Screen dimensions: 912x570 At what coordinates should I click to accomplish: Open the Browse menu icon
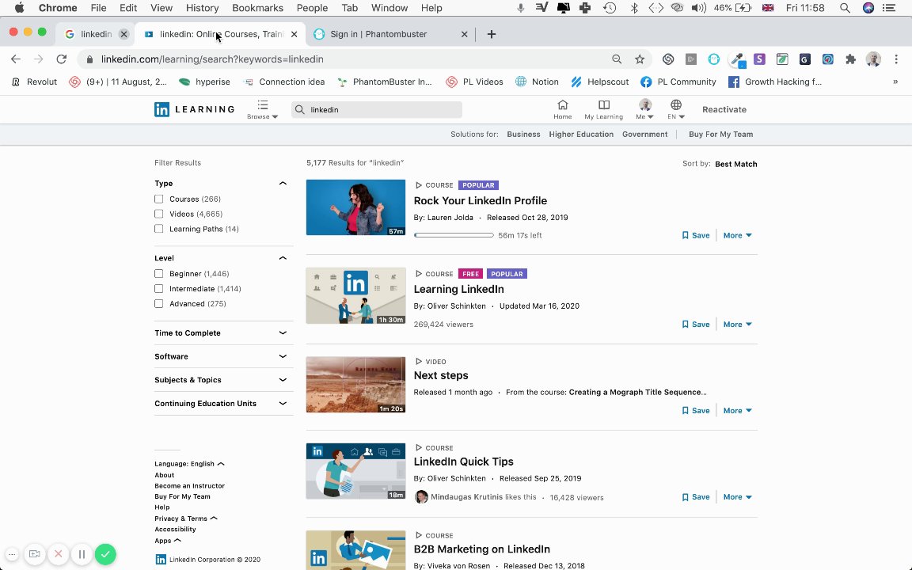tap(262, 108)
